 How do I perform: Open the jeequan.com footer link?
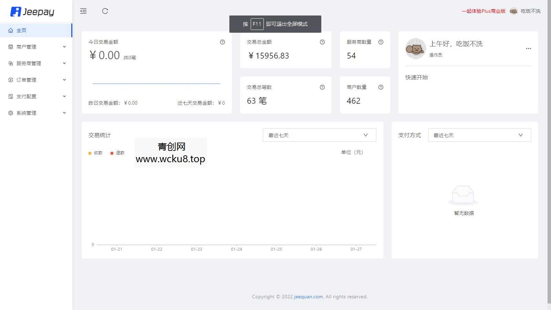(308, 297)
